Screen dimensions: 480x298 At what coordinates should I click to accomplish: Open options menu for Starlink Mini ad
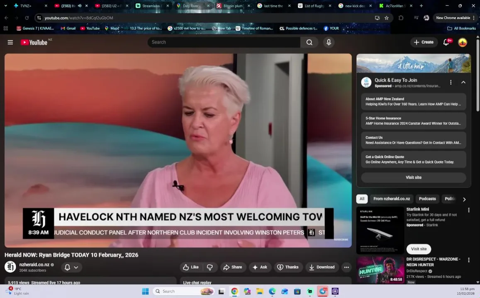(x=469, y=210)
